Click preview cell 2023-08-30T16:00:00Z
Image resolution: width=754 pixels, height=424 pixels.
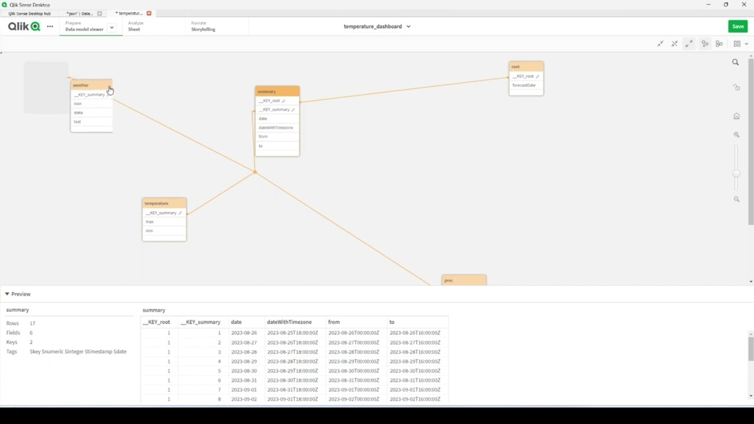coord(415,371)
